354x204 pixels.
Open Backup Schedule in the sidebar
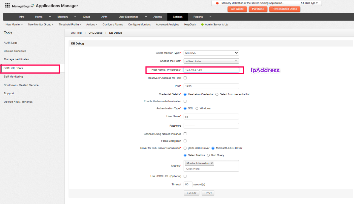(15, 51)
